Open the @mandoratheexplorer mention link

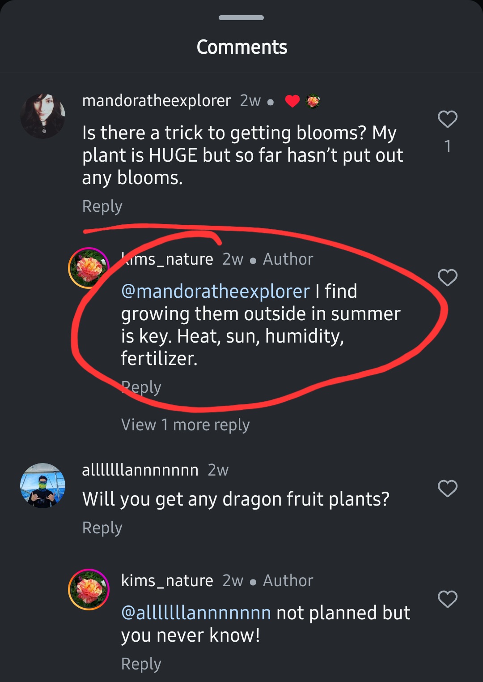215,292
